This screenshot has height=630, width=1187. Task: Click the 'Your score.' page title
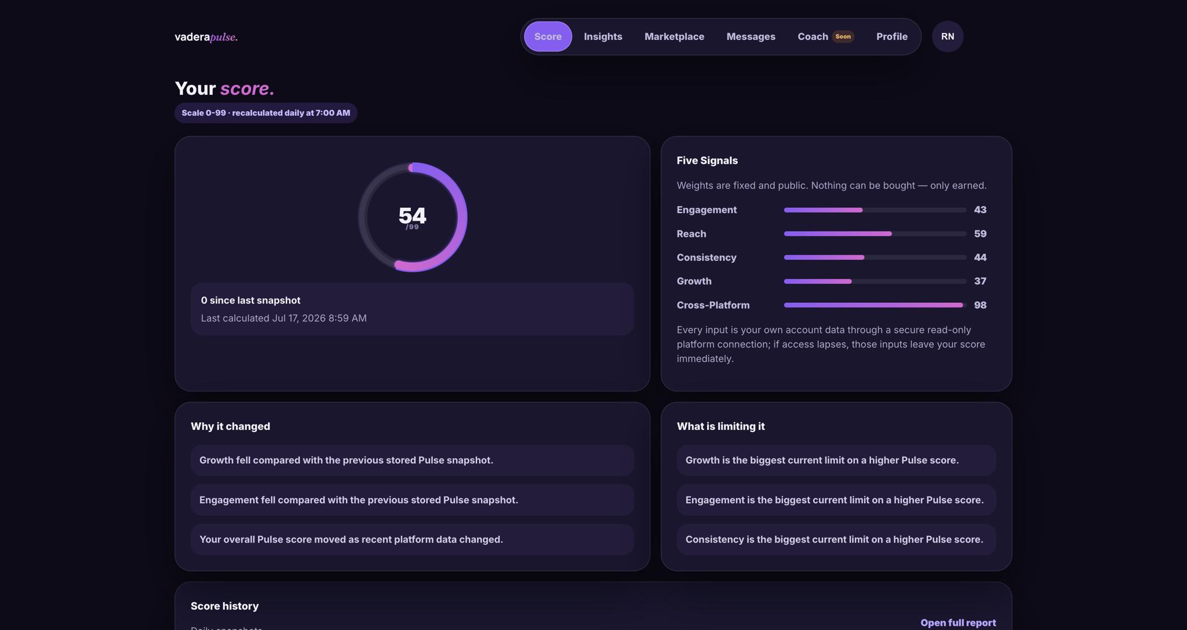[224, 89]
